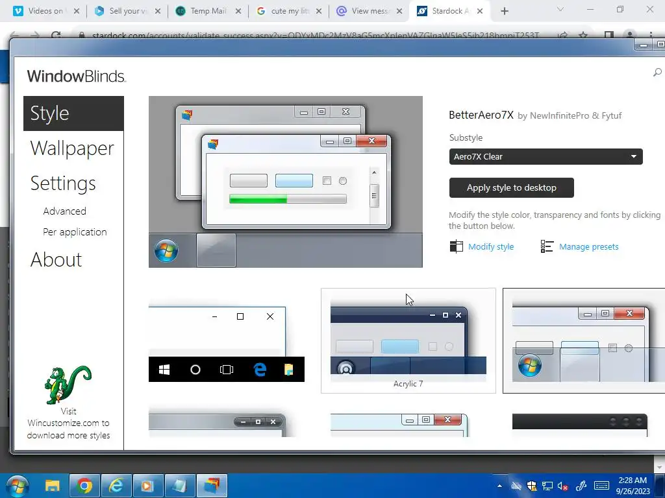Open the Settings section
This screenshot has width=665, height=498.
(63, 184)
